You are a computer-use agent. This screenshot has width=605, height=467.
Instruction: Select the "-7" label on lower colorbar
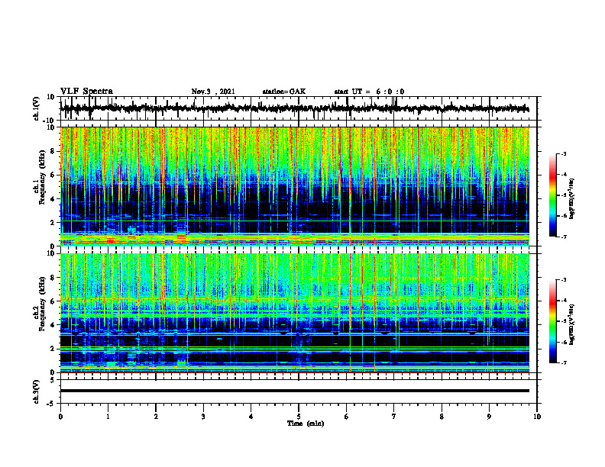tap(563, 362)
